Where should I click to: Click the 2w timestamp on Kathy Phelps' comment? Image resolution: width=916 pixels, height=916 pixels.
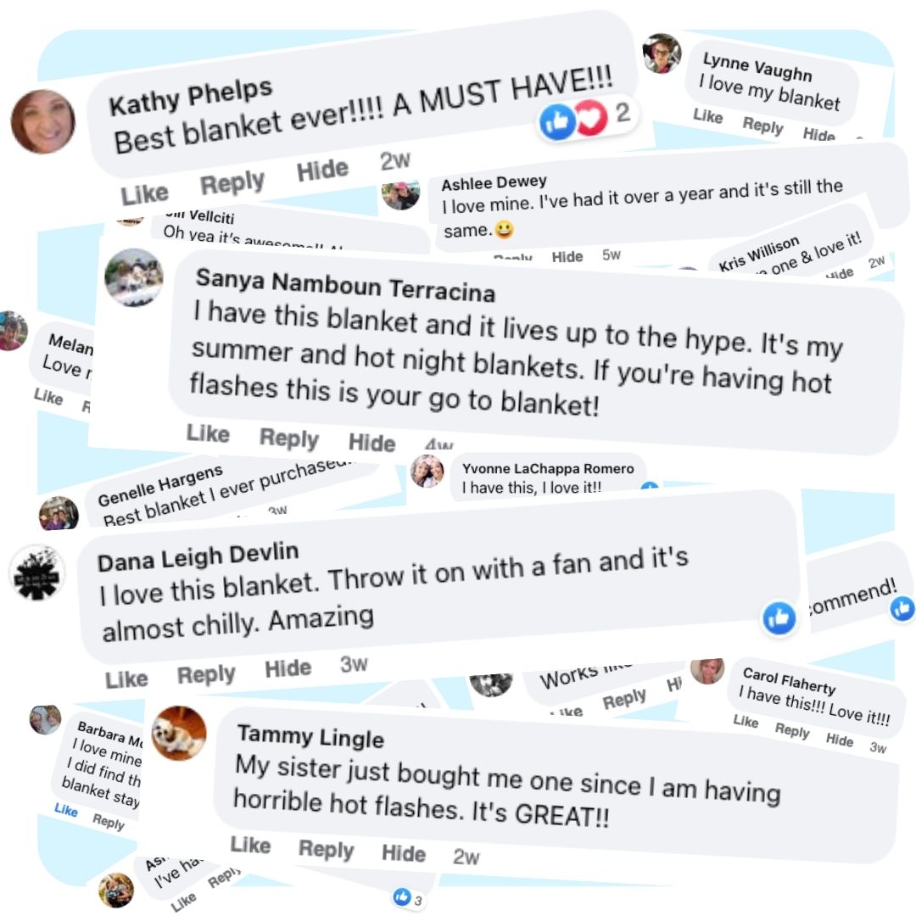tap(395, 160)
